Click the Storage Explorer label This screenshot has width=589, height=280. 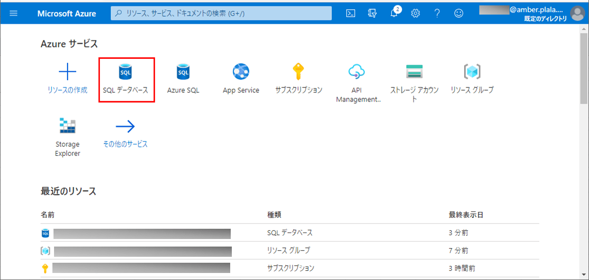coord(68,149)
